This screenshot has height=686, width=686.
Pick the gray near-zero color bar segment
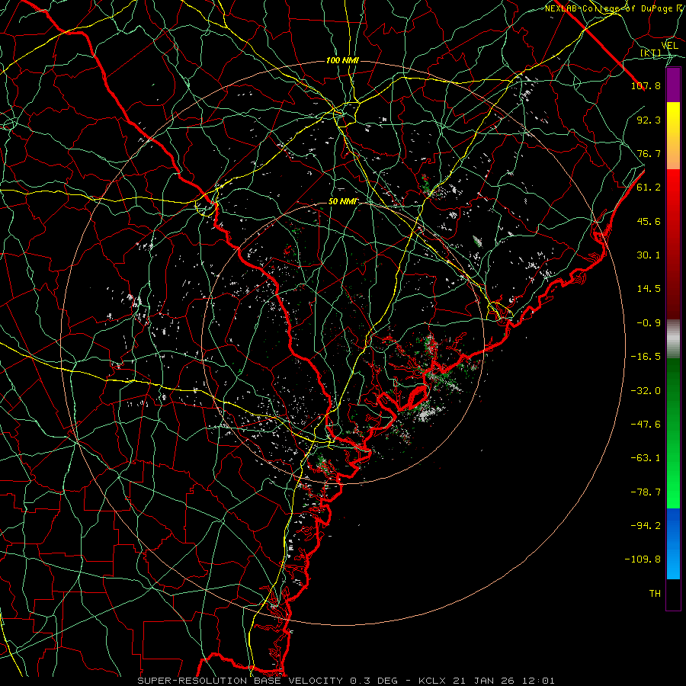[673, 339]
